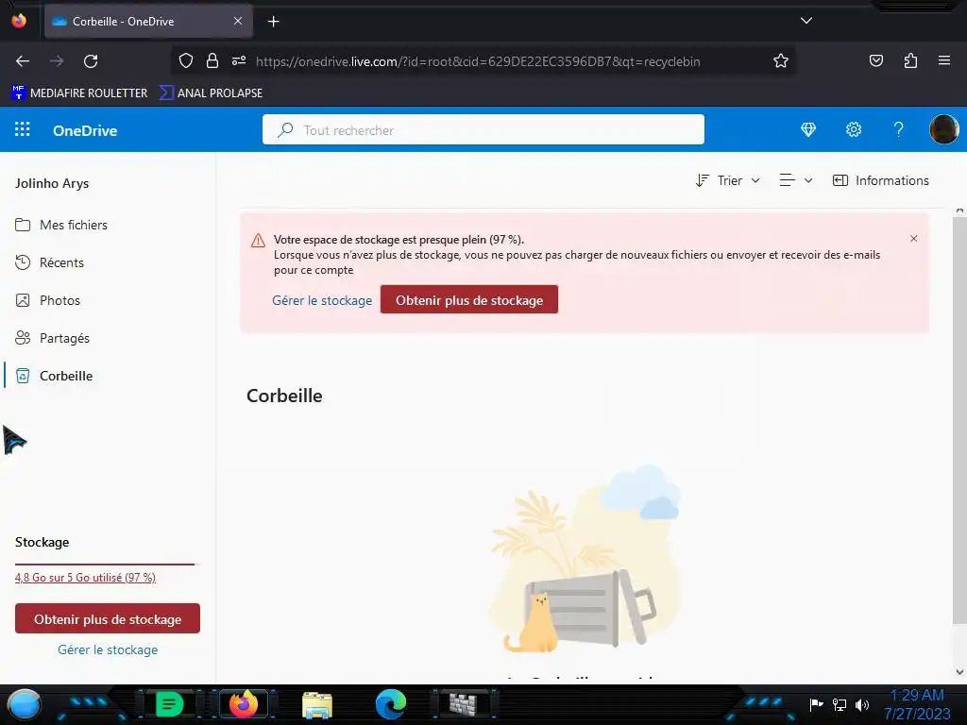Bookmark this page with the star
967x725 pixels.
point(781,61)
